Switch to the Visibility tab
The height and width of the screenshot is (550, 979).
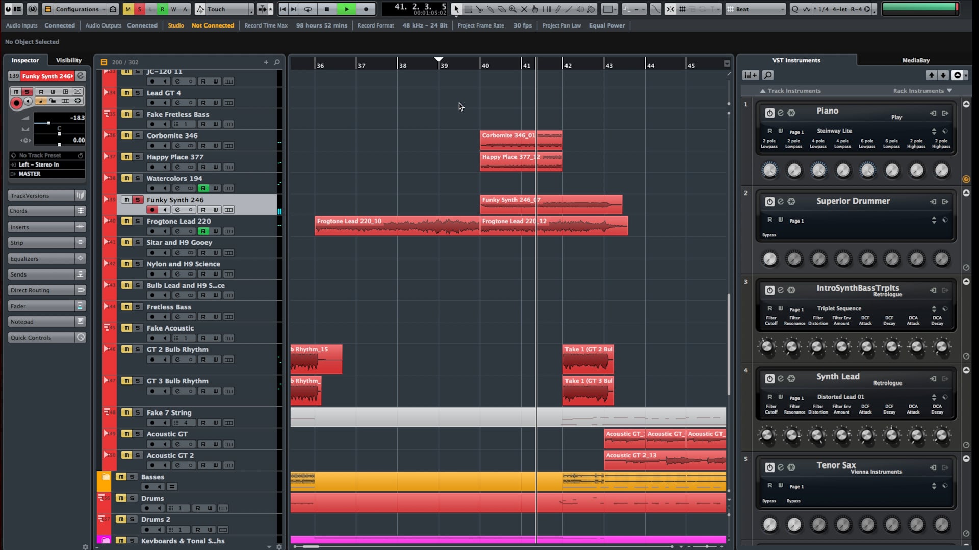click(x=68, y=60)
